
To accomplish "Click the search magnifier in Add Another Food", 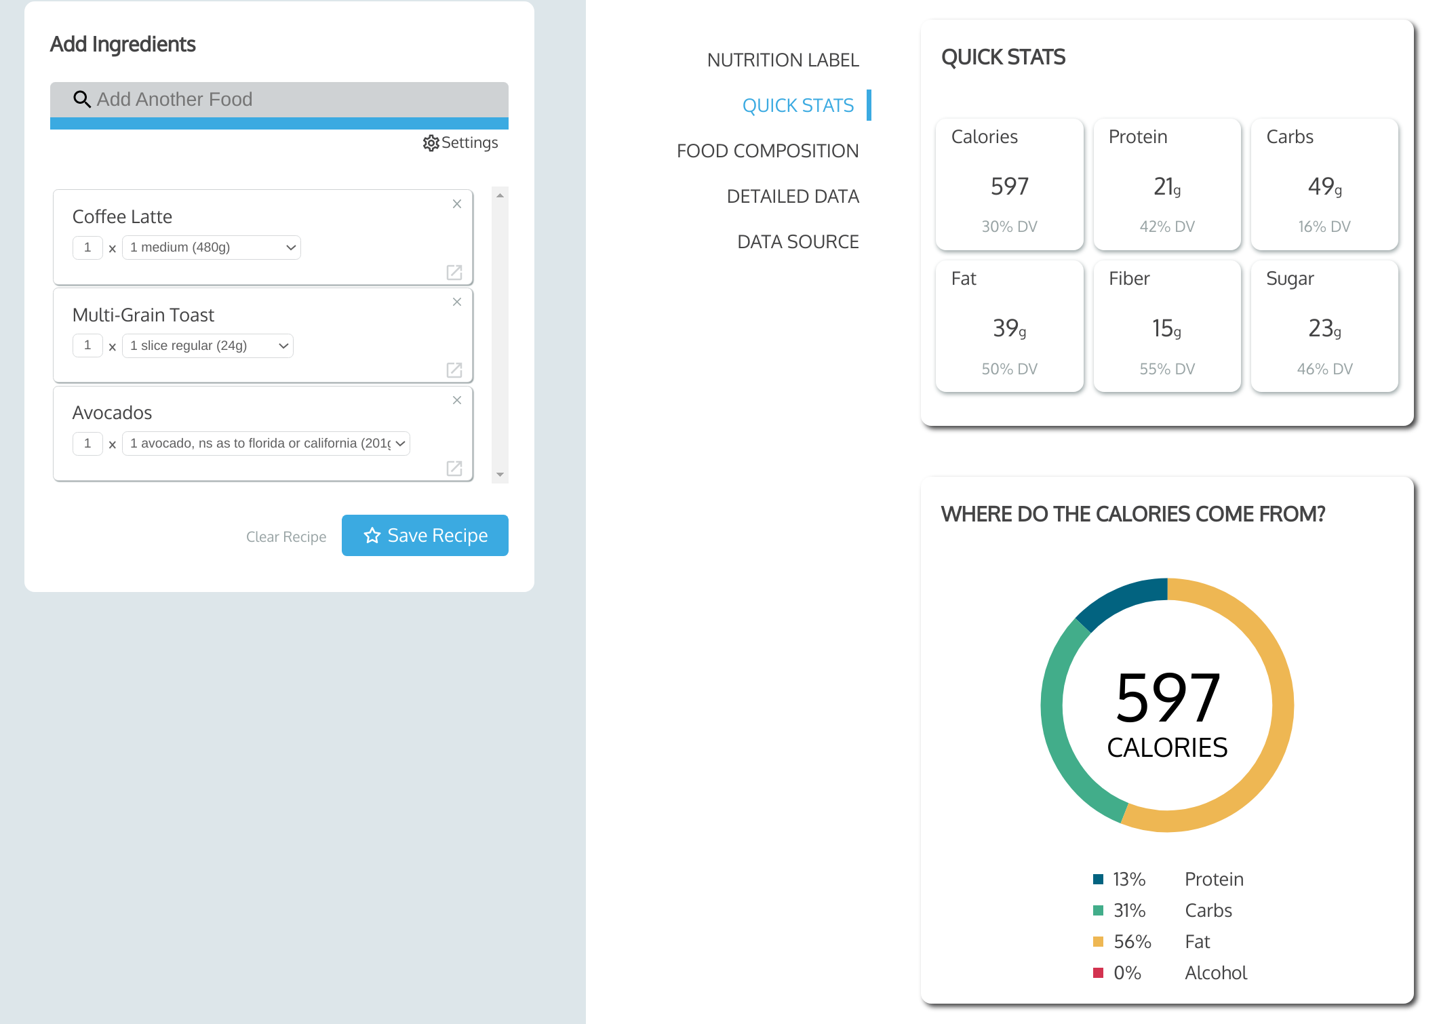I will pyautogui.click(x=83, y=99).
